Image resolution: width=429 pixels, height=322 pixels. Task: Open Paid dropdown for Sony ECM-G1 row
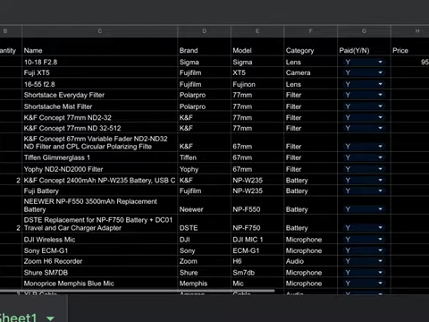pos(380,250)
